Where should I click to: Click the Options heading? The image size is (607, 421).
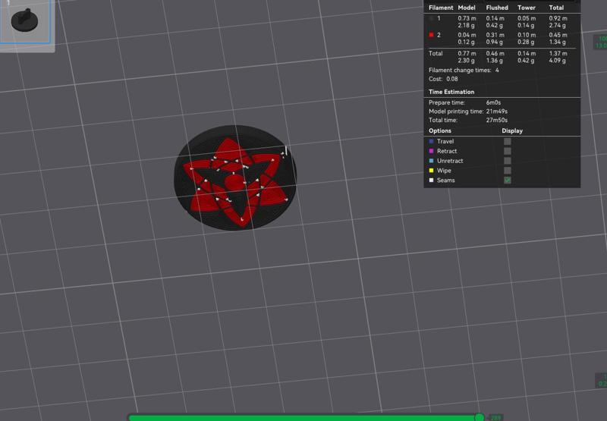tap(440, 130)
